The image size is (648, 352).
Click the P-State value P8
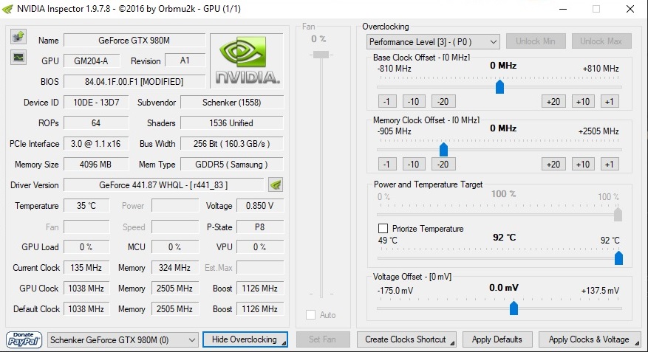(x=260, y=227)
